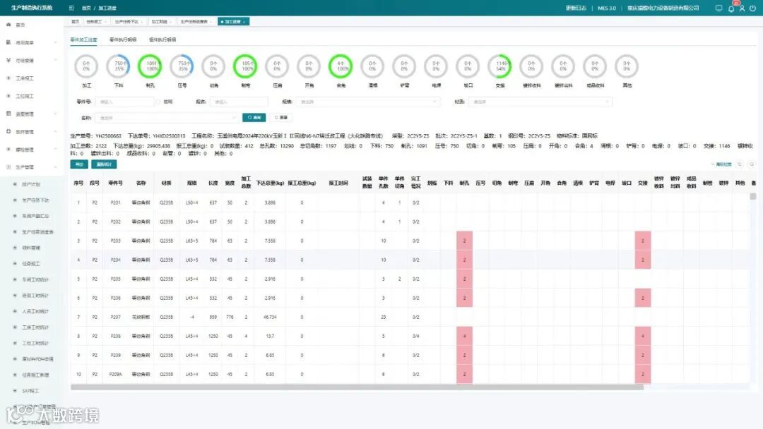Click part number P209A cell
Viewport: 763px width, 429px height.
pos(115,375)
